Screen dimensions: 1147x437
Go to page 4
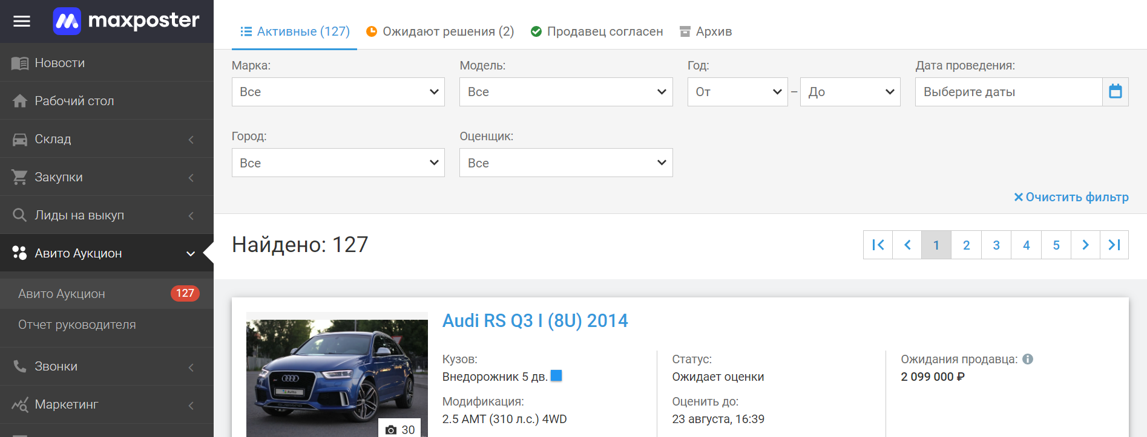click(x=1026, y=245)
